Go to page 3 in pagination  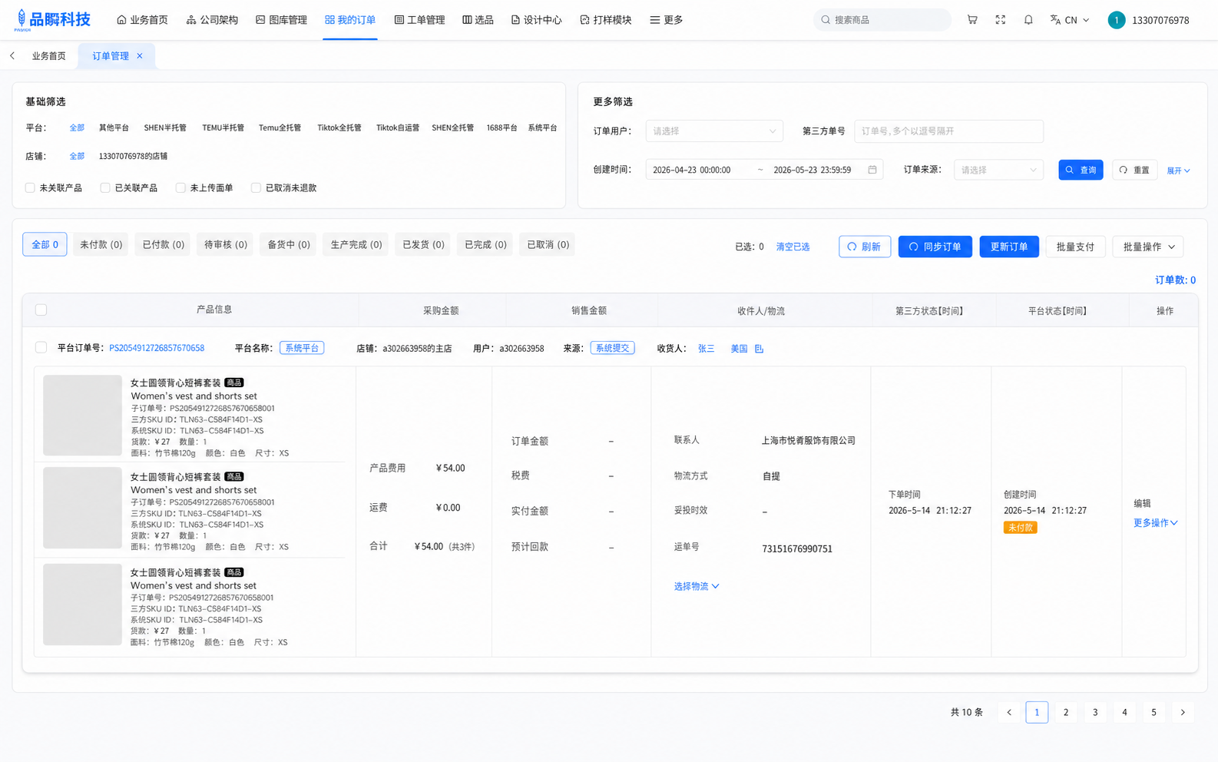(1095, 712)
